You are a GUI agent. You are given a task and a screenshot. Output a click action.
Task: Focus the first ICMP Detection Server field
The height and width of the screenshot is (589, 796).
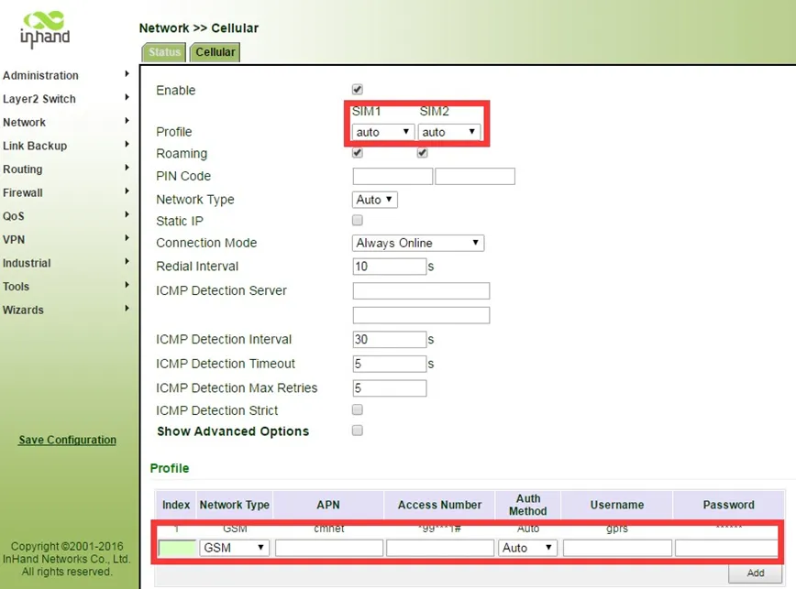(x=421, y=291)
